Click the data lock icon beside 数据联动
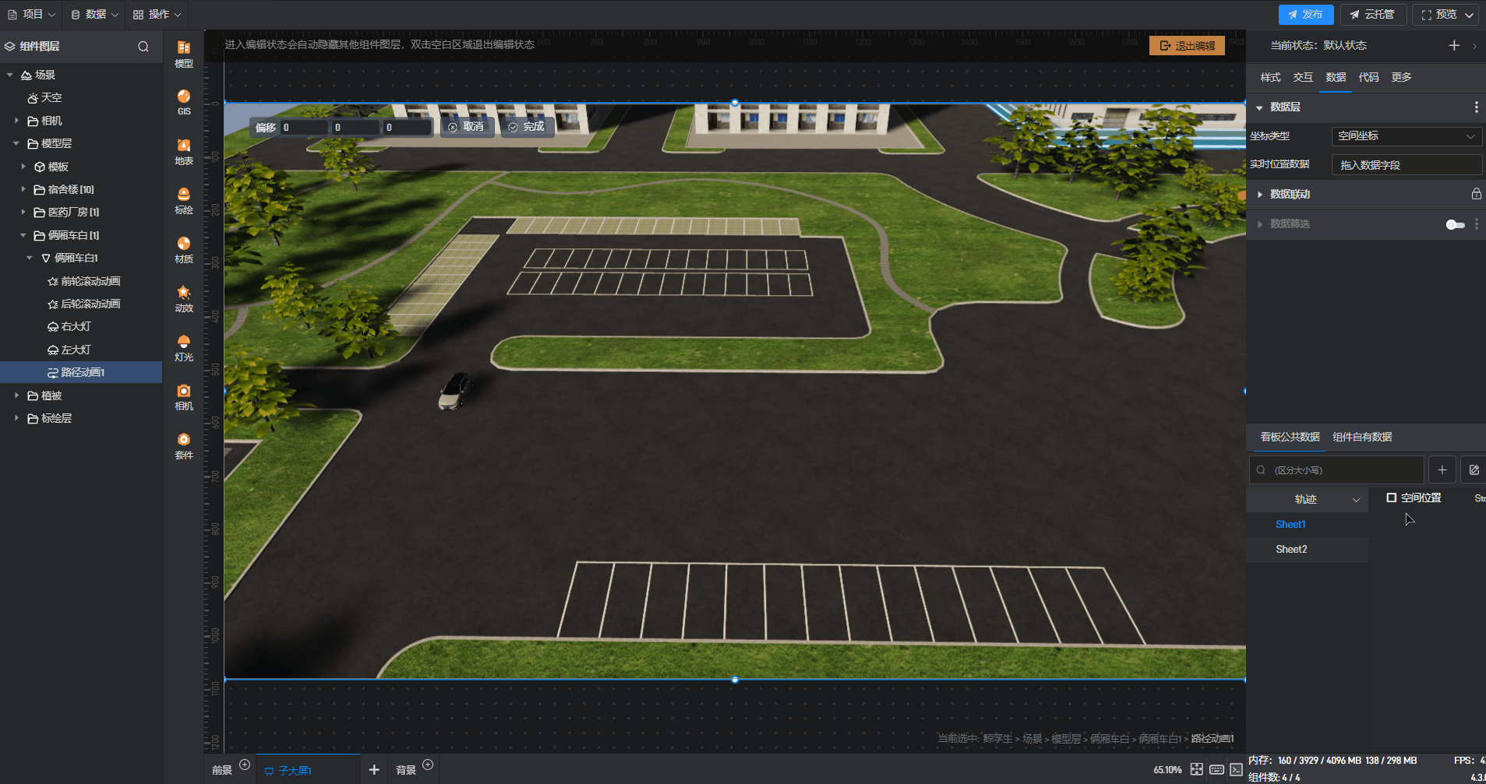Screen dimensions: 1486x784 (1476, 194)
